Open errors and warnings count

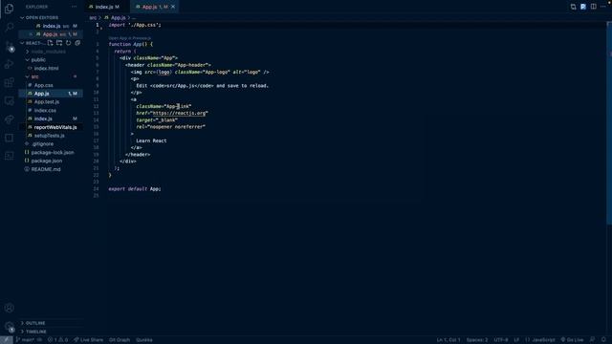57,340
